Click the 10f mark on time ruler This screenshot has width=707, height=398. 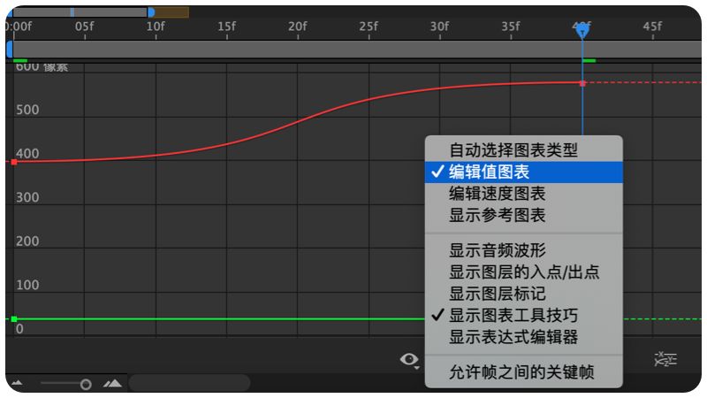(x=156, y=27)
